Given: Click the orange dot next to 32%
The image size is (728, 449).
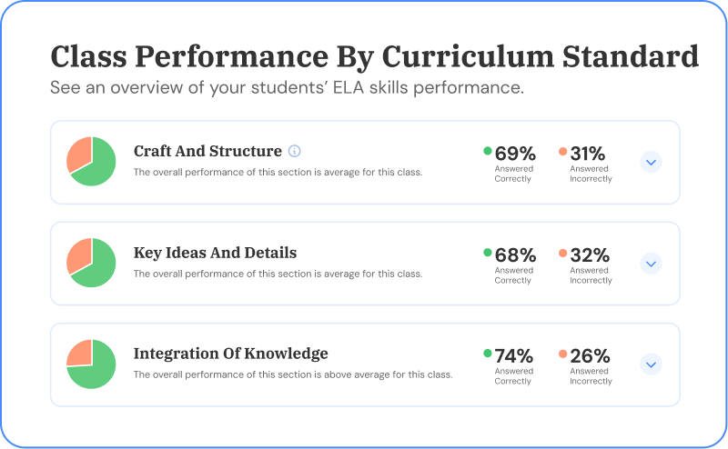Looking at the screenshot, I should point(563,253).
